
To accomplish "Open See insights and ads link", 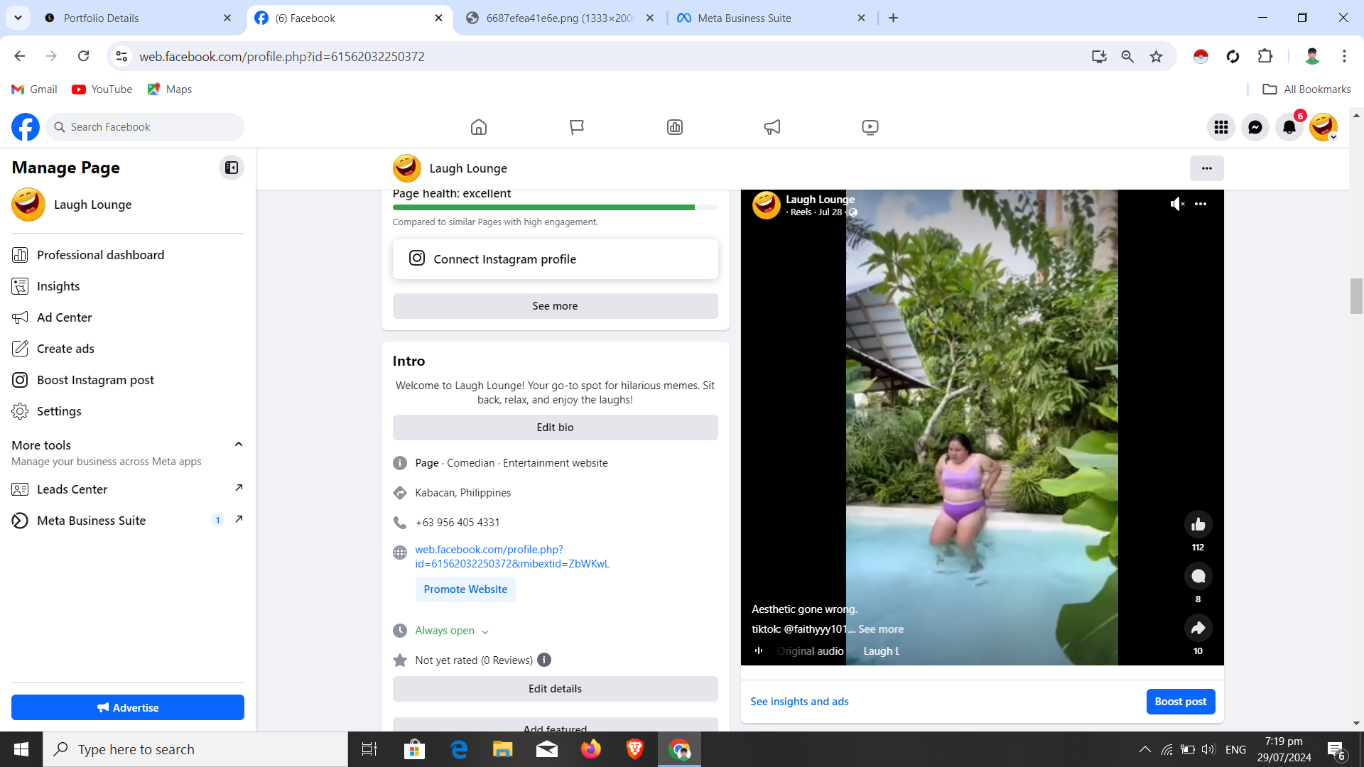I will (799, 702).
